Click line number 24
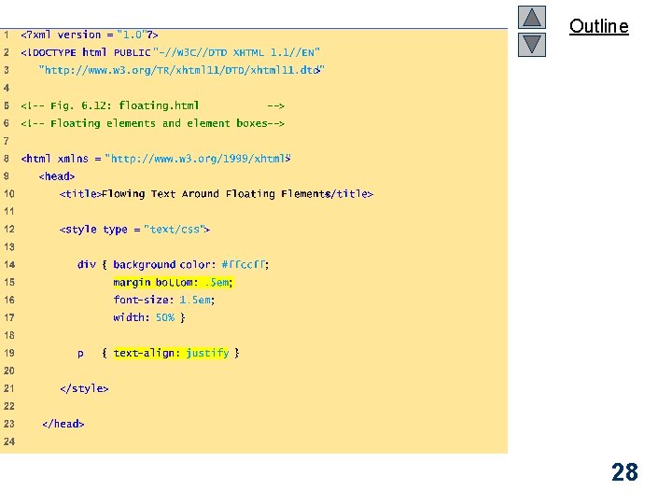Screen dimensions: 672x504 pyautogui.click(x=9, y=441)
